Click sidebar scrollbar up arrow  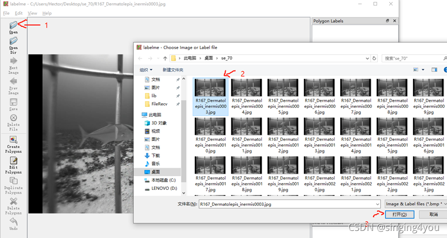click(184, 79)
